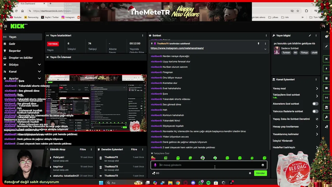The image size is (332, 187).
Task: Expand the Kanal sidebar section
Action: coord(39,71)
